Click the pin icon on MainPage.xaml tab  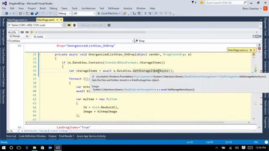pos(57,20)
